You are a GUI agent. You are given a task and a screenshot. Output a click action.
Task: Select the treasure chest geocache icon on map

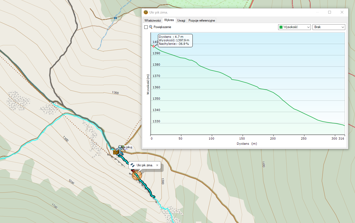pos(116,152)
